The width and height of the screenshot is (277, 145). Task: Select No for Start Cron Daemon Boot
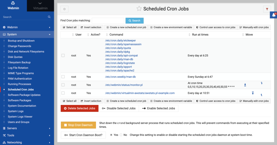(x=121, y=135)
